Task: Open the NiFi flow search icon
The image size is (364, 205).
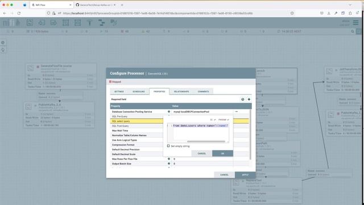Action: (353, 31)
